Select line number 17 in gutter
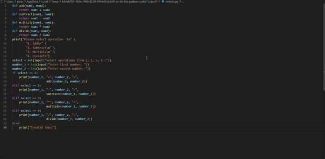 [5, 73]
